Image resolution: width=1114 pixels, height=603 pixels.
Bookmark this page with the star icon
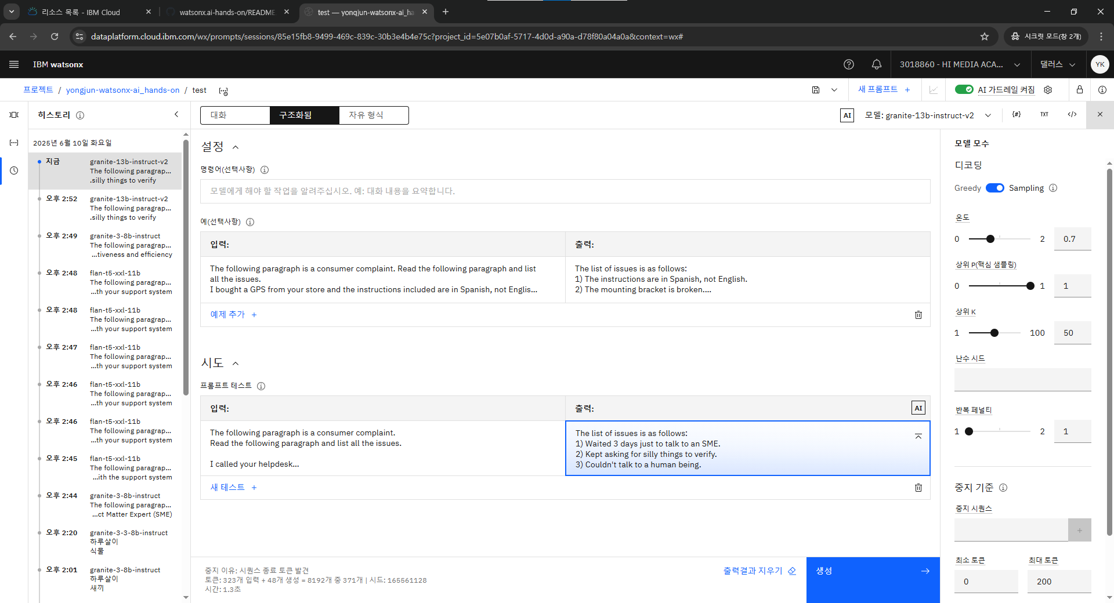point(985,37)
